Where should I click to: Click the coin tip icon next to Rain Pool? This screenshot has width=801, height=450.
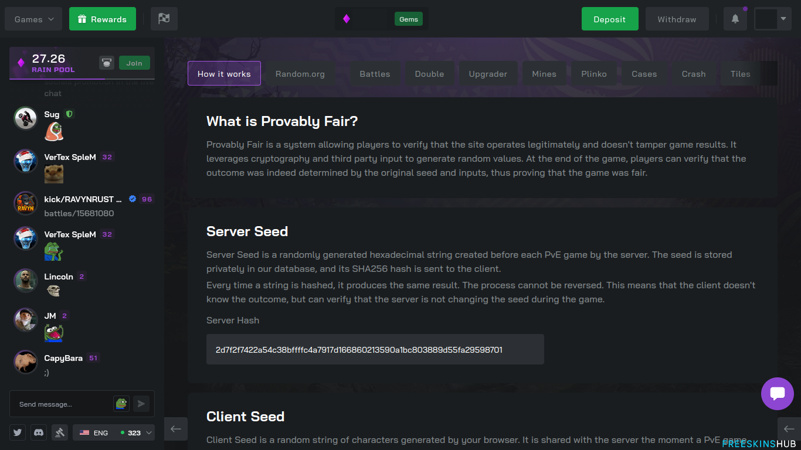click(x=107, y=63)
